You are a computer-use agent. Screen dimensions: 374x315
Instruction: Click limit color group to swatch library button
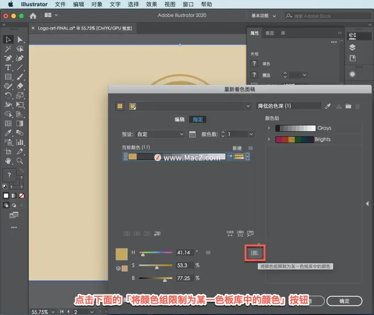coord(255,253)
